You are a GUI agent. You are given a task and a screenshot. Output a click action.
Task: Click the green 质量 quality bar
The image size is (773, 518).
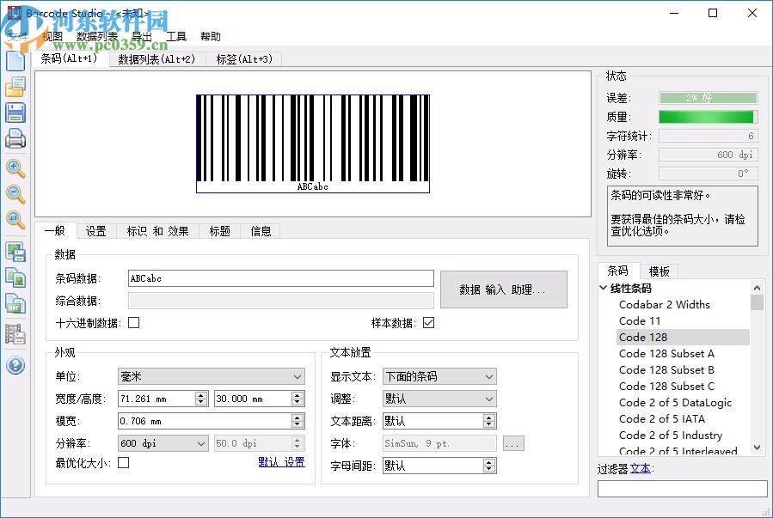[x=707, y=116]
